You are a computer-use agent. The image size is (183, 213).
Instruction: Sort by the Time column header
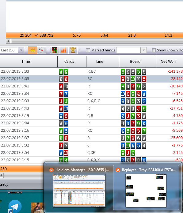pyautogui.click(x=26, y=61)
